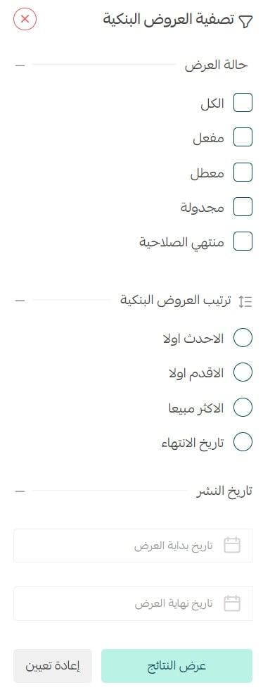Image resolution: width=263 pixels, height=692 pixels.
Task: Check the مجدولة checkbox
Action: click(x=243, y=206)
